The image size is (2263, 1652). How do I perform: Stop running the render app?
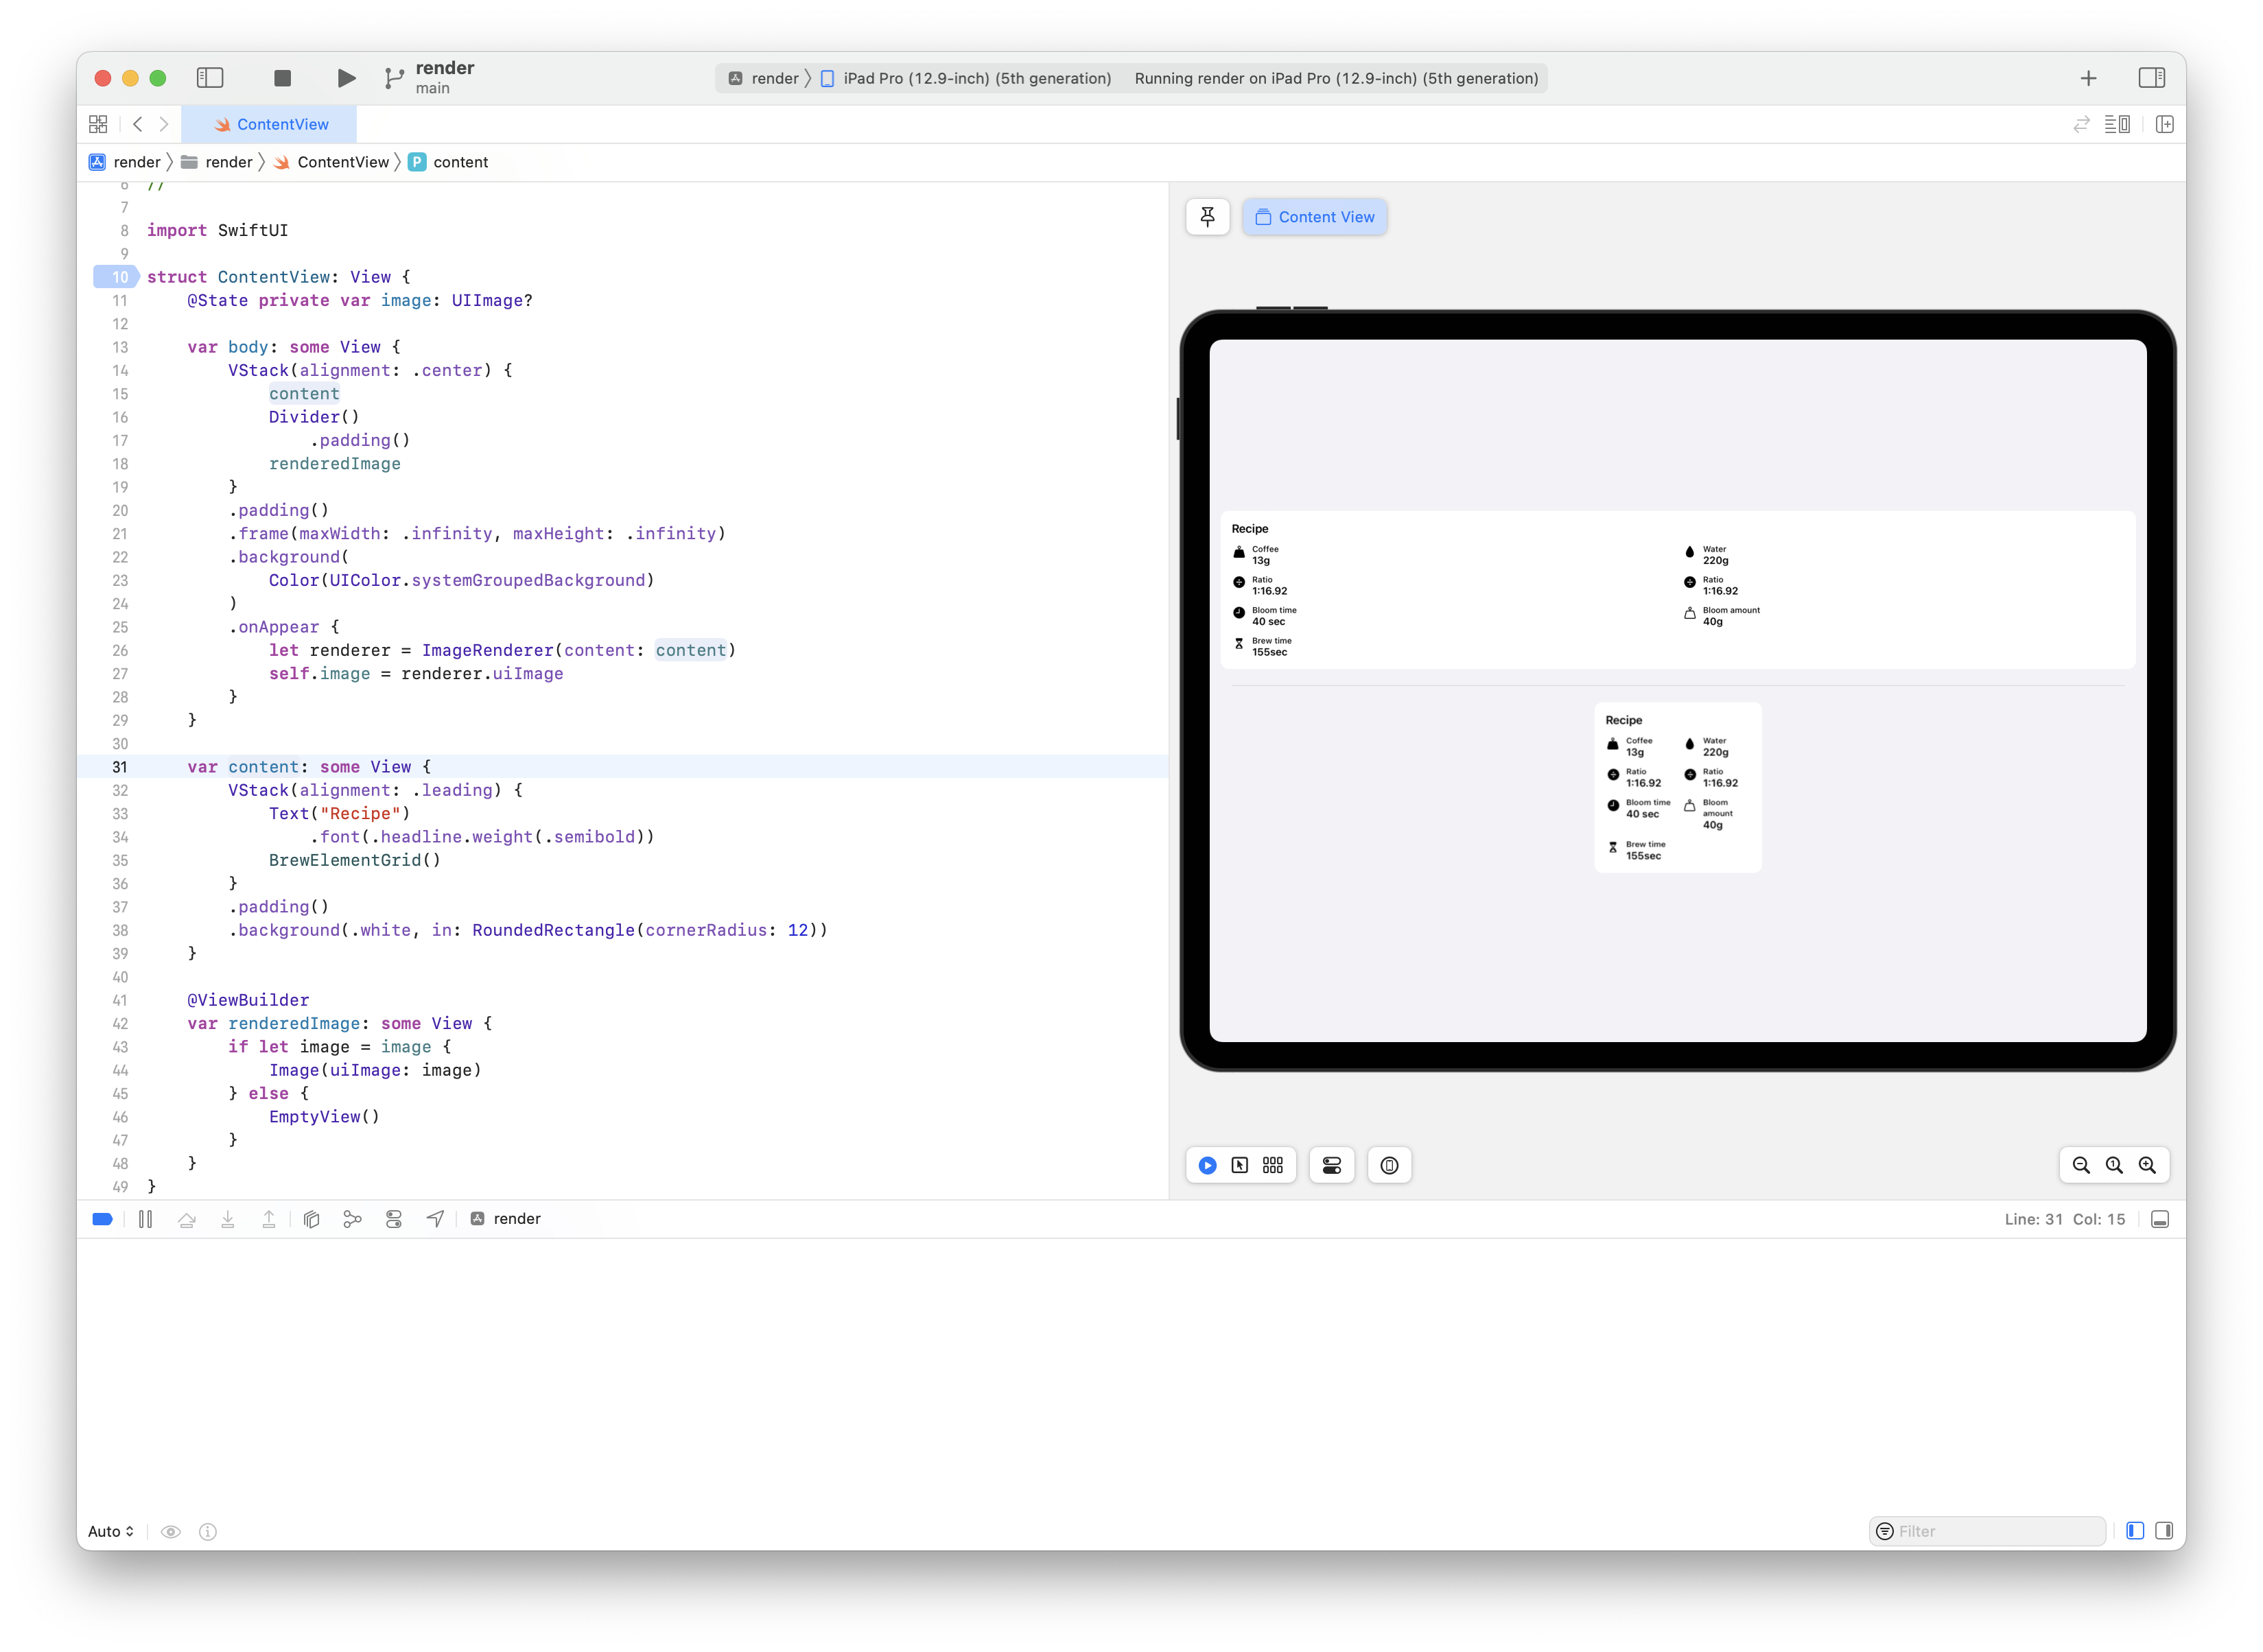[282, 77]
